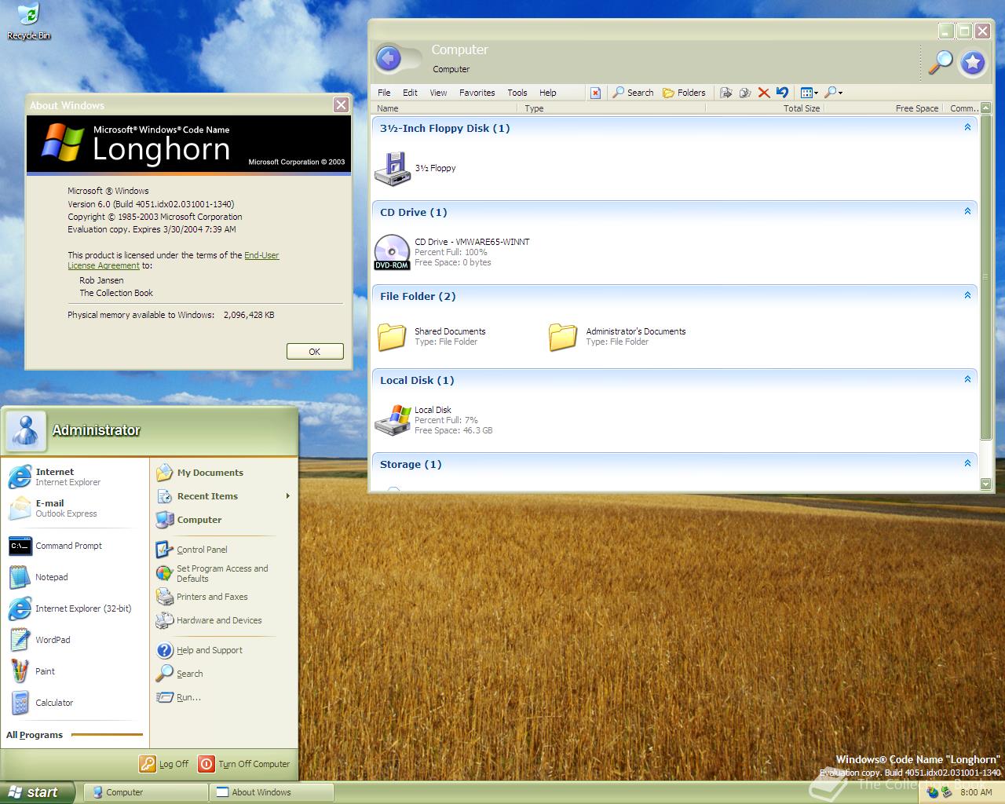This screenshot has height=804, width=1005.
Task: Open Recycle Bin on desktop
Action: [x=28, y=21]
